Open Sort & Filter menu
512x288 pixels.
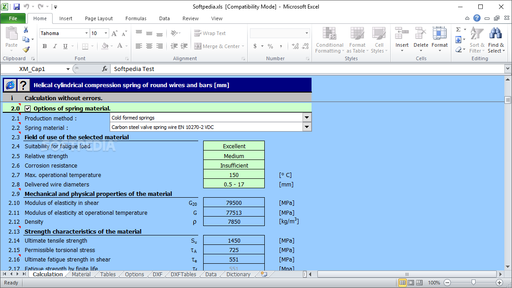pyautogui.click(x=477, y=40)
